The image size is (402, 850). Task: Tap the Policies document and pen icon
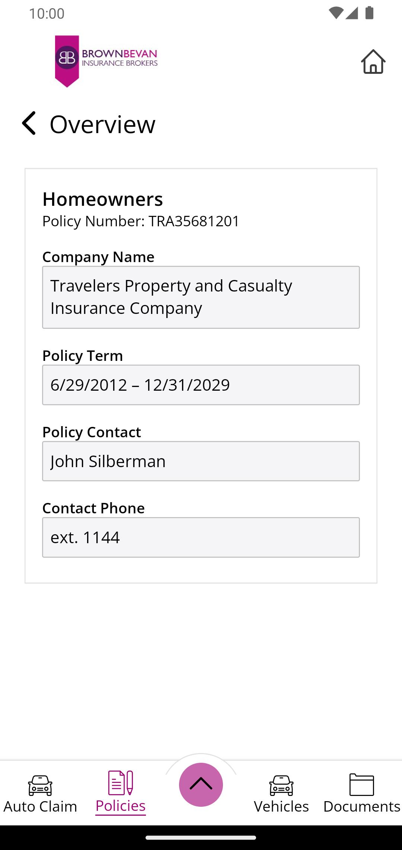[121, 783]
